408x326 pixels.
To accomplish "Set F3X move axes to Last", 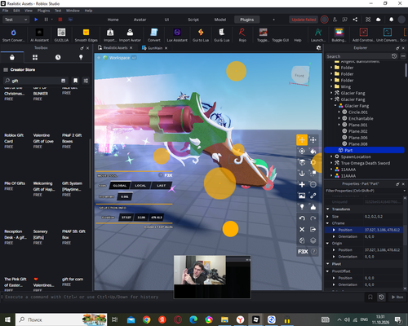I will (x=161, y=186).
